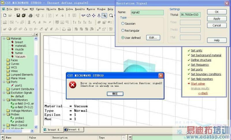Click the Save floppy disk icon
231x140 pixels.
(18, 15)
